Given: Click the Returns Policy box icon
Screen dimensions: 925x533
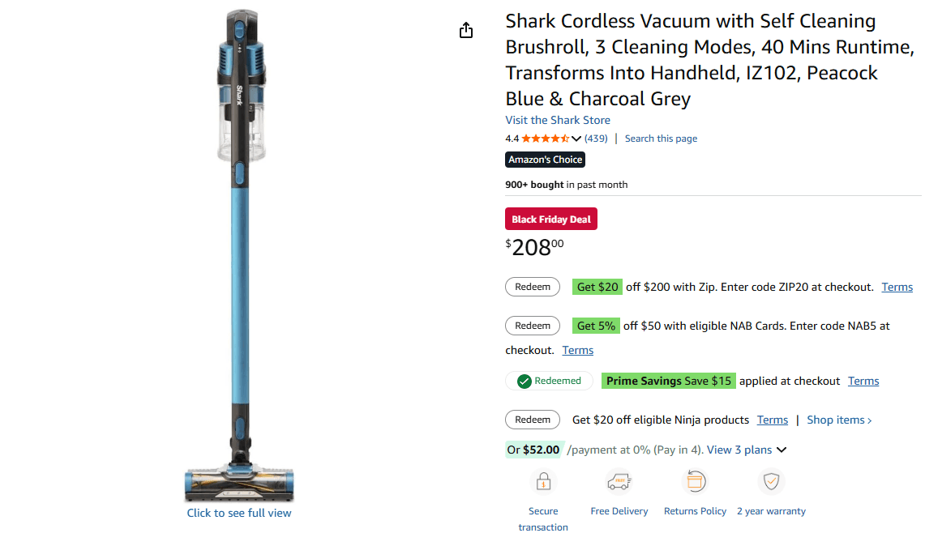Looking at the screenshot, I should (696, 482).
